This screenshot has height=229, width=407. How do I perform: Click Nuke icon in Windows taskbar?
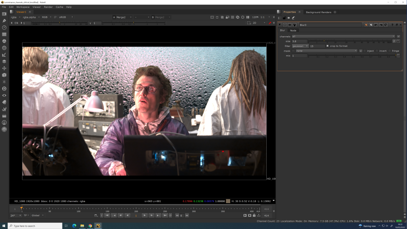coord(98,226)
